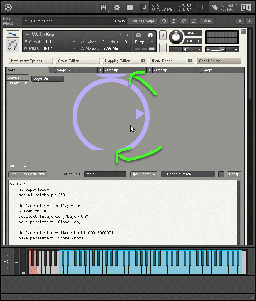Viewport: 256px width, 301px height.
Task: Collapse the script Edit panel
Action: 17,166
